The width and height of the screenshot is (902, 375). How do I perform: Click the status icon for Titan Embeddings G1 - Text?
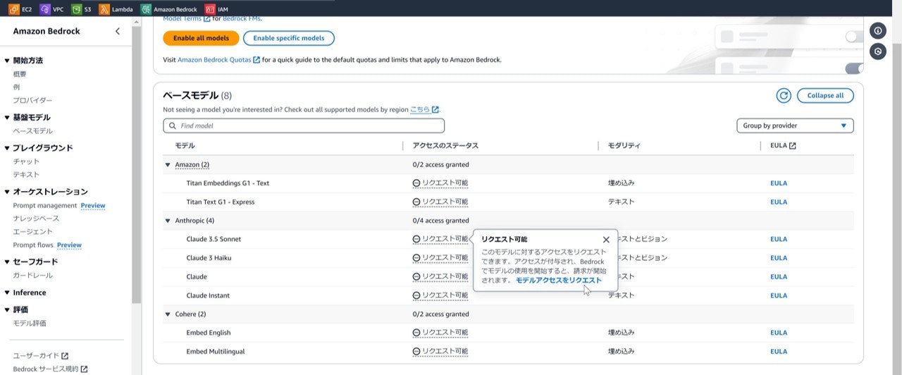tap(416, 183)
